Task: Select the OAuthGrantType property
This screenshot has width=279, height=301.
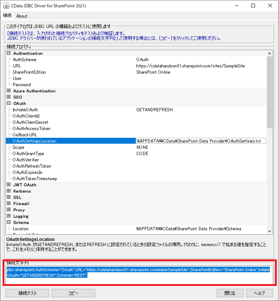Action: pyautogui.click(x=28, y=154)
